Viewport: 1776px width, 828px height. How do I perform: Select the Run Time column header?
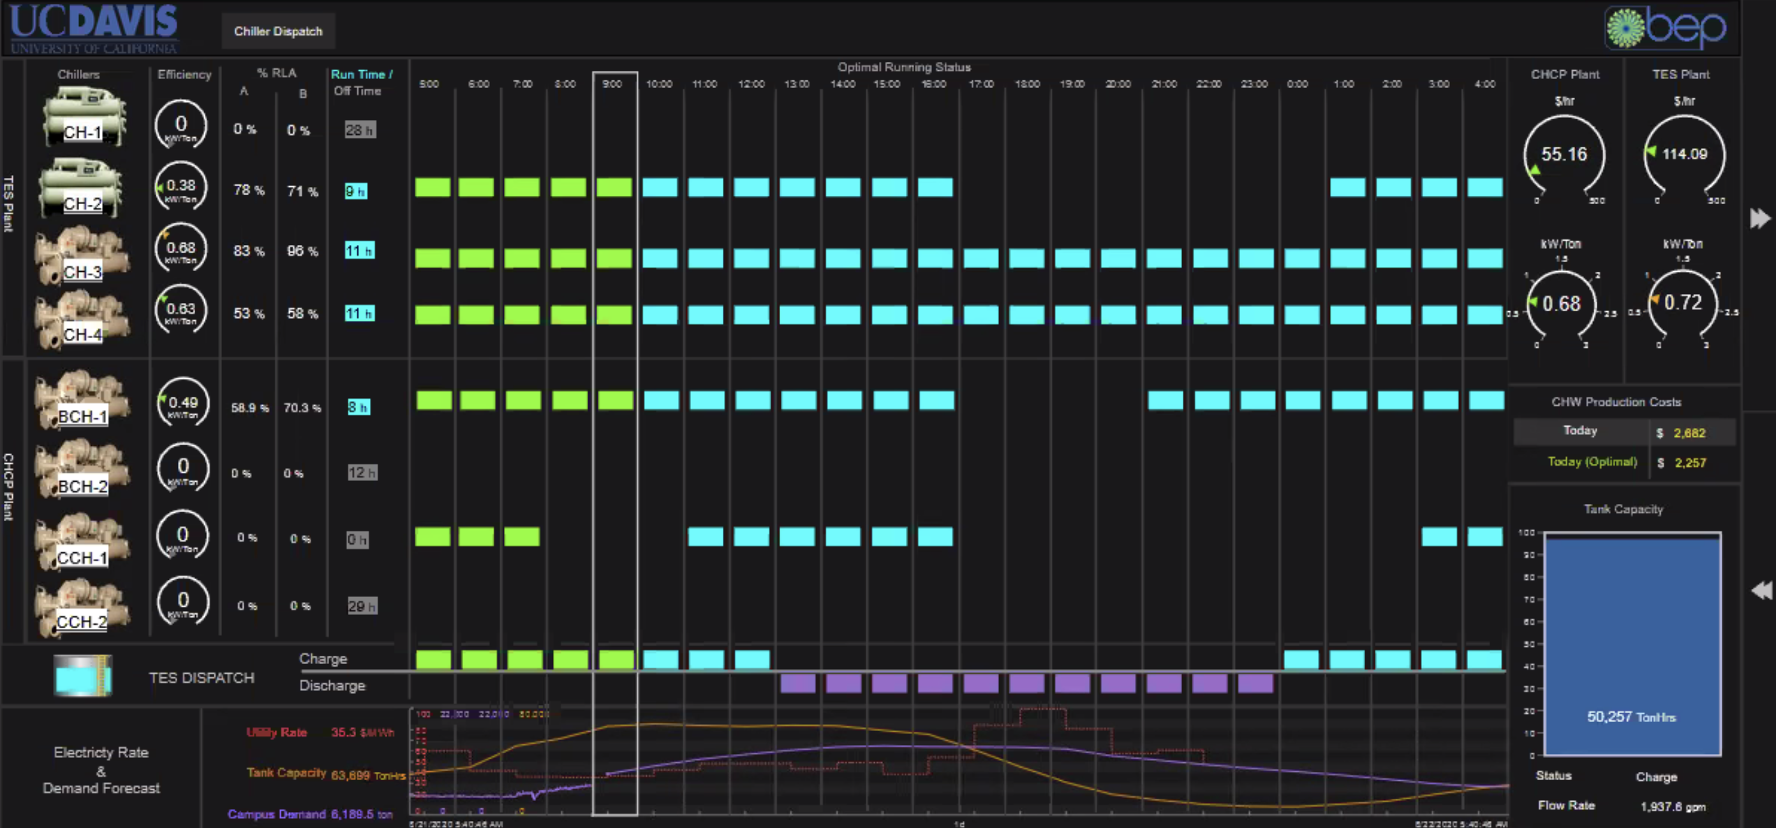pyautogui.click(x=361, y=75)
